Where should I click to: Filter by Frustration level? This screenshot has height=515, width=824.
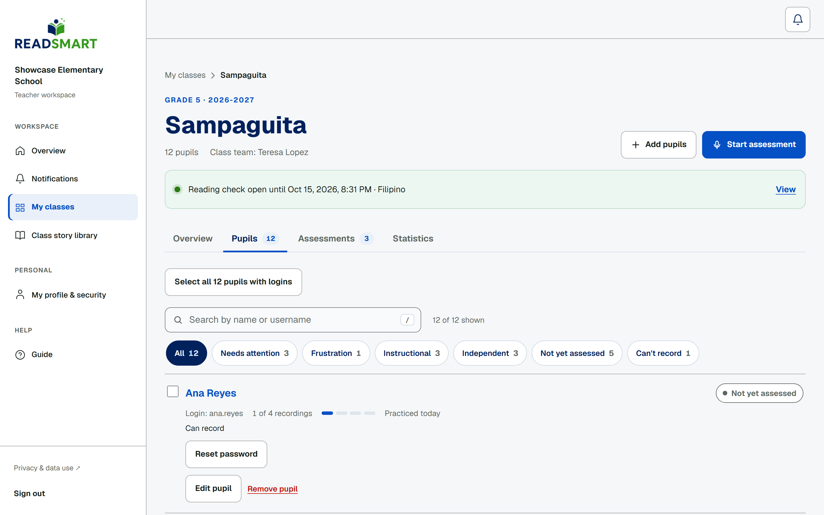[x=336, y=353]
